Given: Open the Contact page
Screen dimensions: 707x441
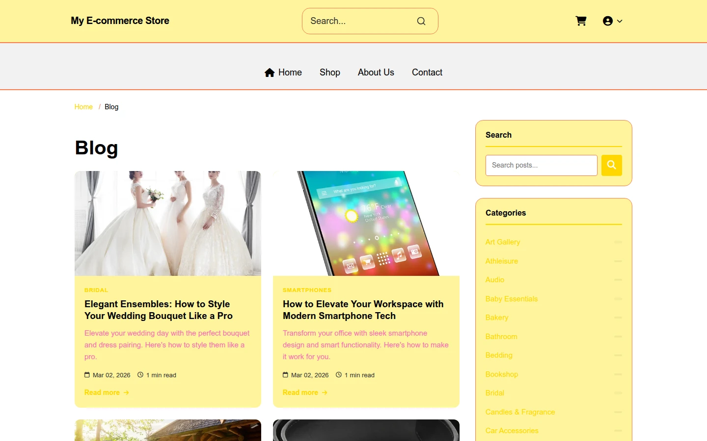Looking at the screenshot, I should click(427, 73).
